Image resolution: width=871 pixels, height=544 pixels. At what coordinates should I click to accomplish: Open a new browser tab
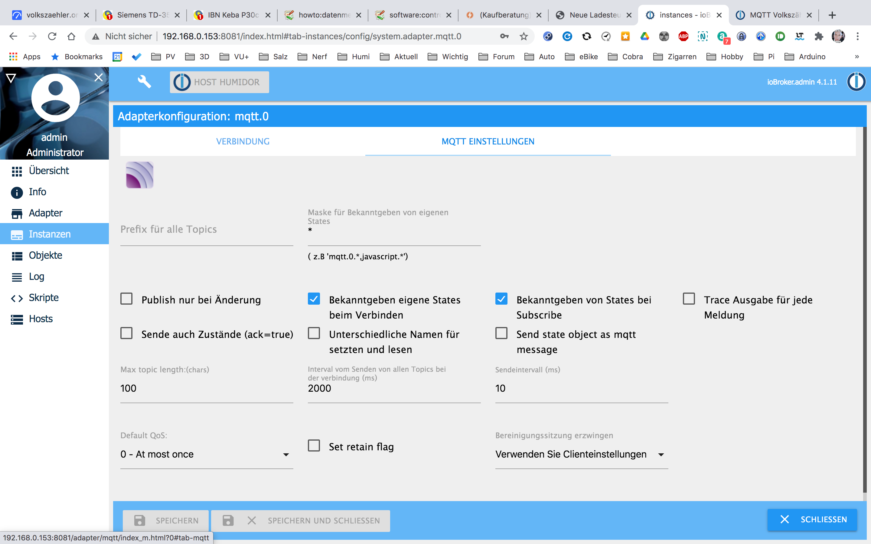[x=832, y=15]
